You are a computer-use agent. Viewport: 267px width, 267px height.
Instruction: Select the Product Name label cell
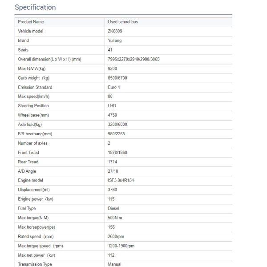31,22
